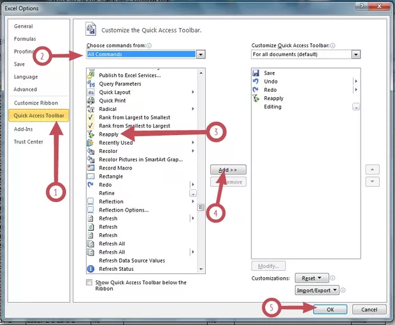Viewport: 395px width, 325px height.
Task: Enable Show Quick Access Toolbar below the Ribbon
Action: (89, 282)
